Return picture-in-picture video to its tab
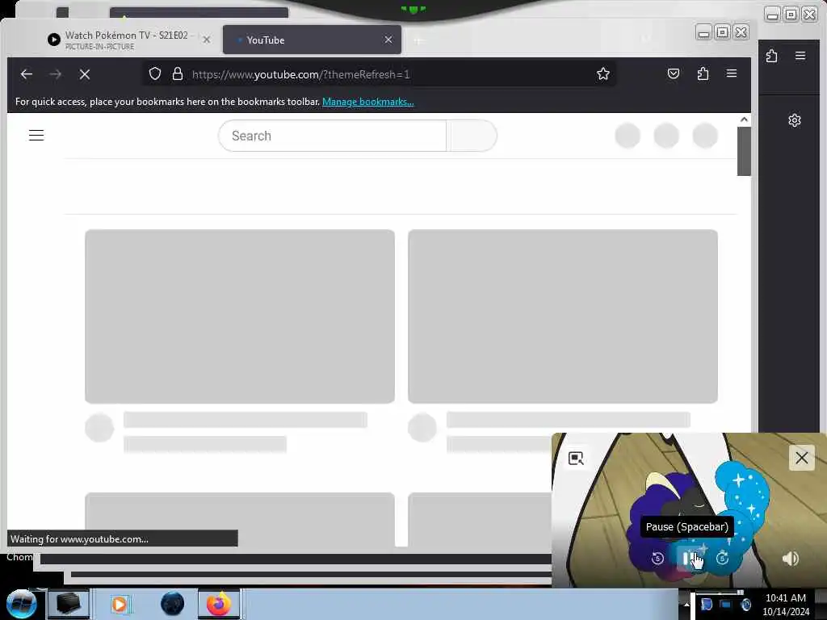The width and height of the screenshot is (827, 620). (576, 459)
